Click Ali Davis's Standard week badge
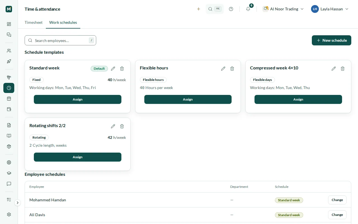 tap(289, 215)
